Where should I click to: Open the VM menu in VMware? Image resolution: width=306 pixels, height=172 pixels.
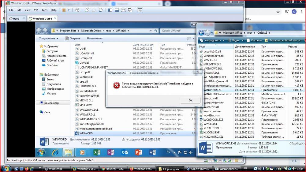36,10
